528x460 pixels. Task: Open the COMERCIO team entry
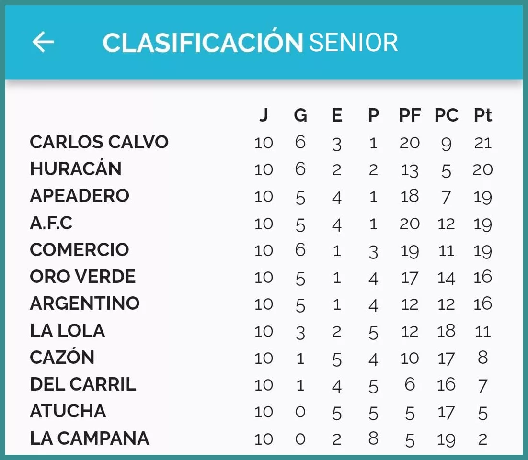[x=80, y=250]
